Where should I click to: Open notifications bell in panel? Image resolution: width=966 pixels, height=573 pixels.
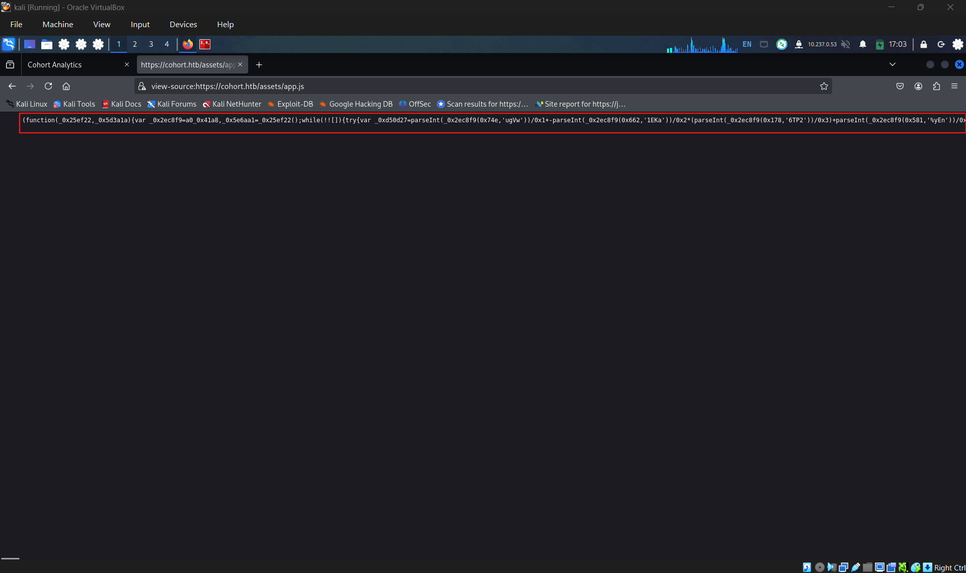click(x=863, y=44)
